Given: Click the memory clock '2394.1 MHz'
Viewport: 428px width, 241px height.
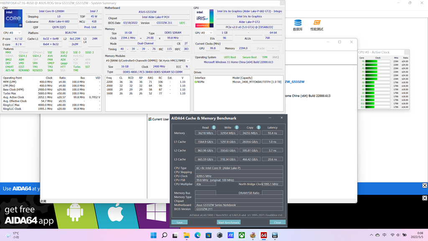Looking at the screenshot, I should click(128, 38).
